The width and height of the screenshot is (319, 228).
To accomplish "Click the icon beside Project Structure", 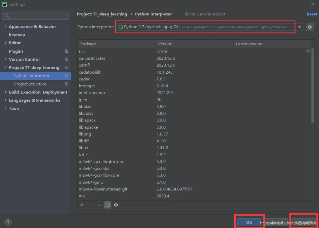I will click(x=66, y=84).
